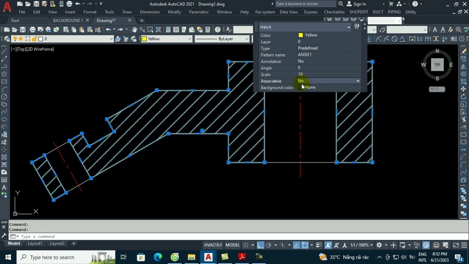Viewport: 469px width, 264px height.
Task: Open the Help question mark icon
Action: [218, 30]
